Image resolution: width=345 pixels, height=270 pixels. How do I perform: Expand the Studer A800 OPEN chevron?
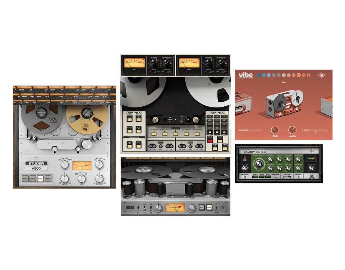36,158
